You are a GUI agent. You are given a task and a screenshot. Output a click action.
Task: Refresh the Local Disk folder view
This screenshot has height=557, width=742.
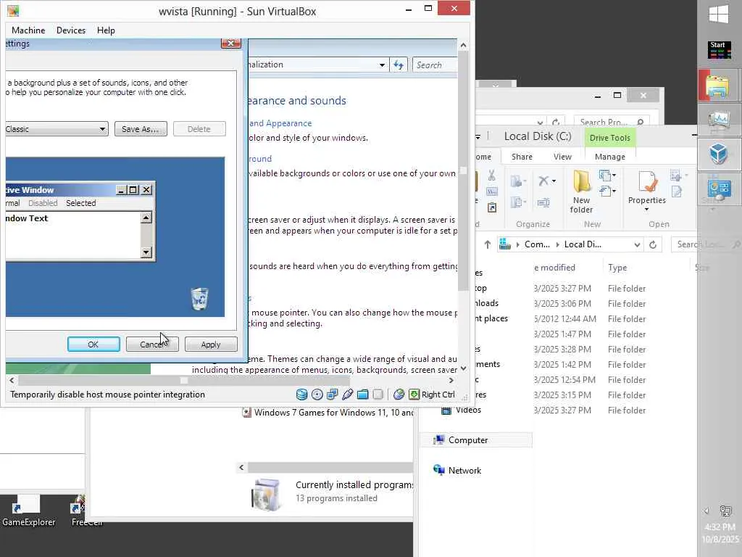[653, 244]
